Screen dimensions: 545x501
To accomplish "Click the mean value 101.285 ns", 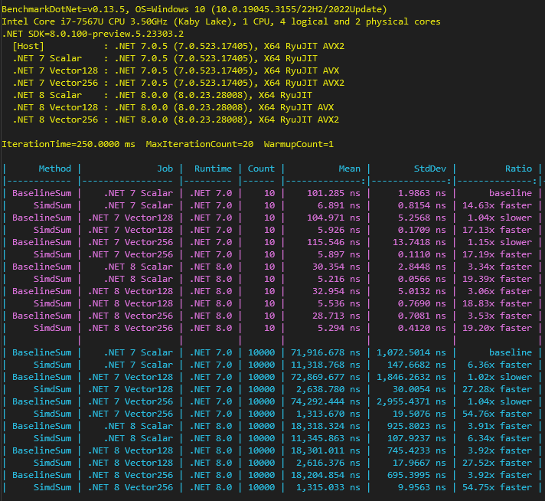I will (333, 193).
